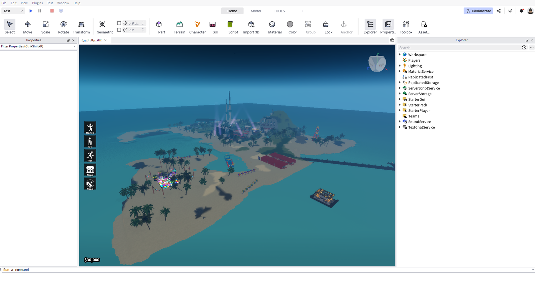Add a new Script
The height and width of the screenshot is (281, 535).
click(x=233, y=27)
